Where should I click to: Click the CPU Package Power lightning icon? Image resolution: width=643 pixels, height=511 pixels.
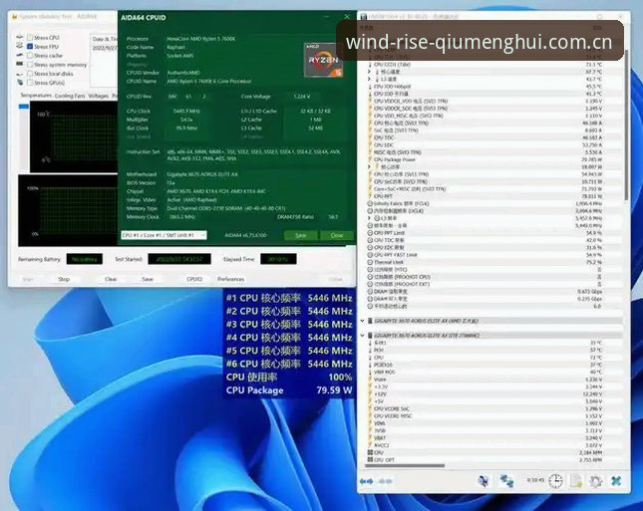click(370, 159)
